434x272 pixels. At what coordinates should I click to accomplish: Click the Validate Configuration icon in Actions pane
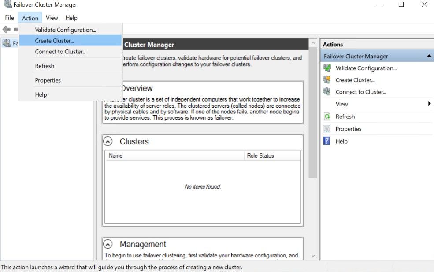click(x=327, y=68)
